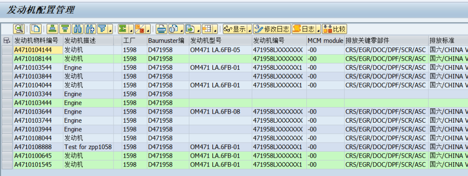Viewport: 468px width, 176px height.
Task: Click the 发动机编号 column header
Action: [279, 40]
